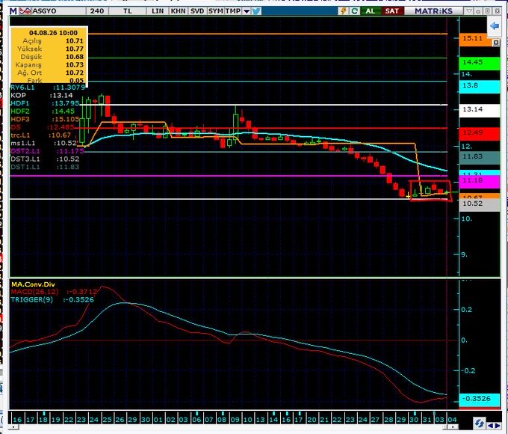Click the red 12.49 price label
508x434 pixels.
[480, 133]
